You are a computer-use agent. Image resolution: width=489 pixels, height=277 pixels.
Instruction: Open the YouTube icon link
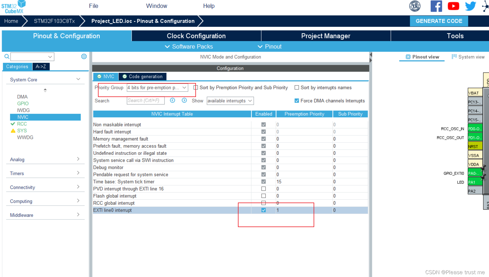click(x=453, y=6)
